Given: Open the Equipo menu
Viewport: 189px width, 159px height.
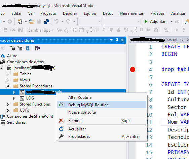Looking at the screenshot, I should tap(90, 13).
